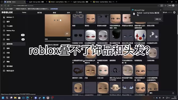Screen dimensions: 178x100
Task: Click 创作 in the top navigation
Action: tap(68, 13)
